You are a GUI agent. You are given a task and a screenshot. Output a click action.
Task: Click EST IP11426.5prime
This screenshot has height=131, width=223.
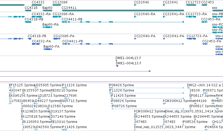coord(123,96)
